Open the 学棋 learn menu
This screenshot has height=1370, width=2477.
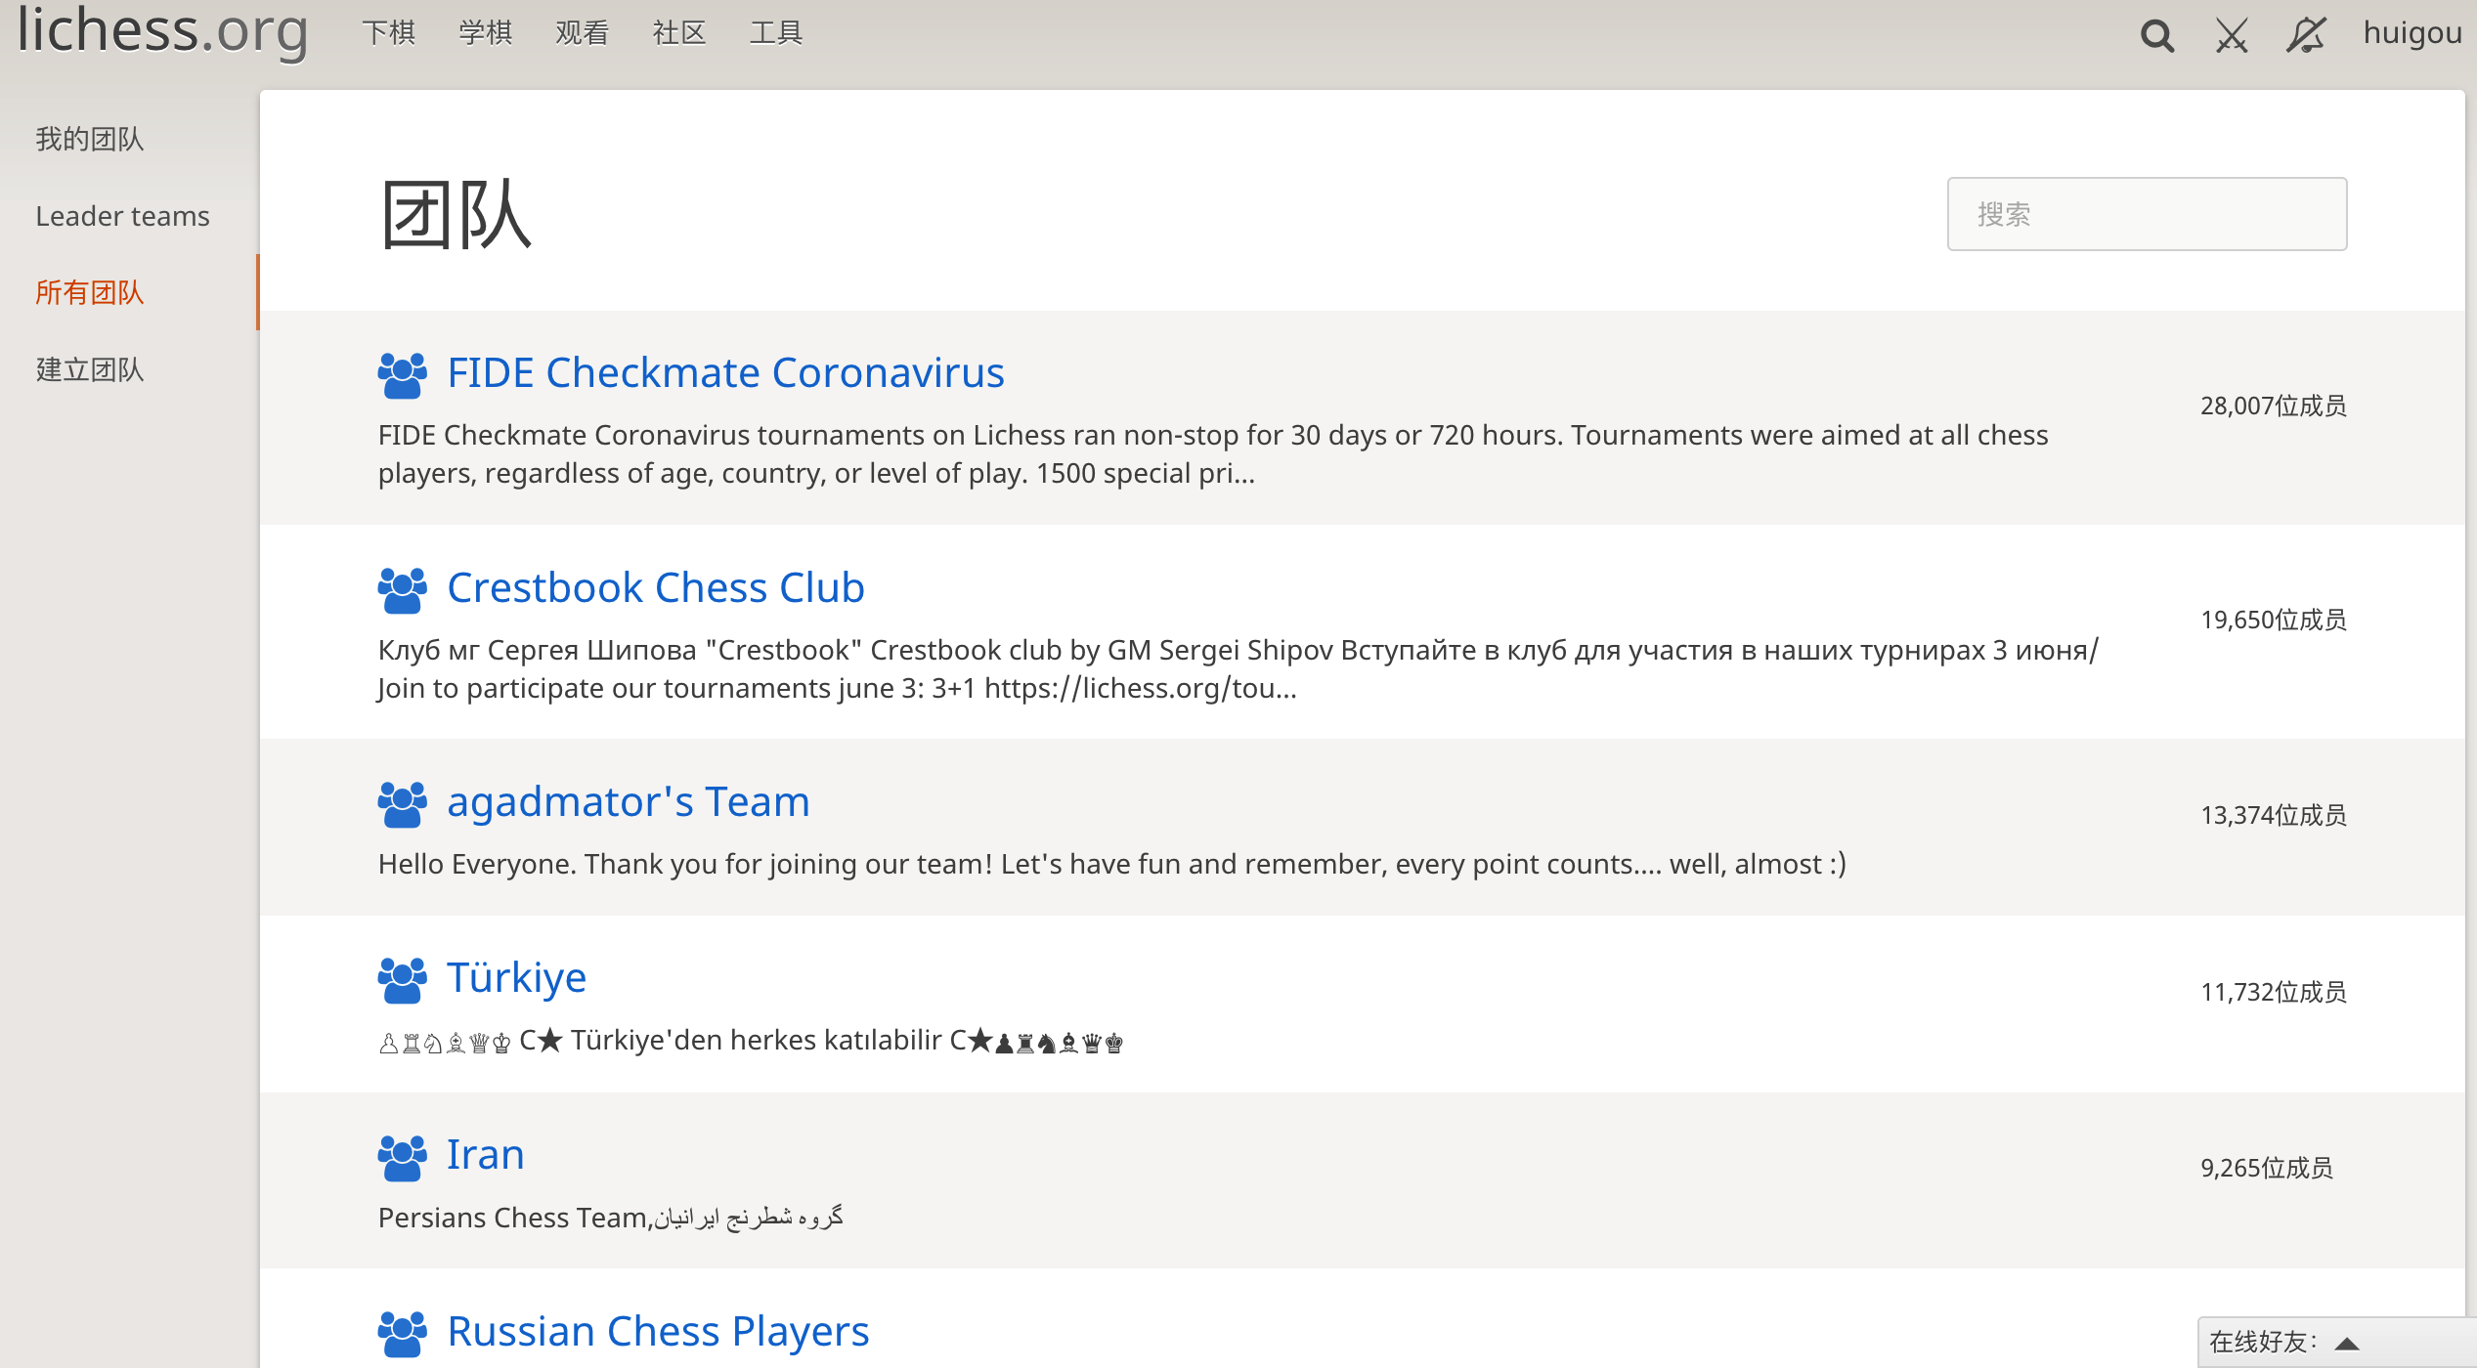(x=486, y=33)
